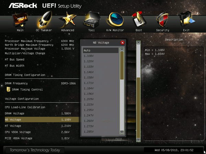Click the H/W Monitor tab label
This screenshot has height=154, width=206.
tap(115, 30)
